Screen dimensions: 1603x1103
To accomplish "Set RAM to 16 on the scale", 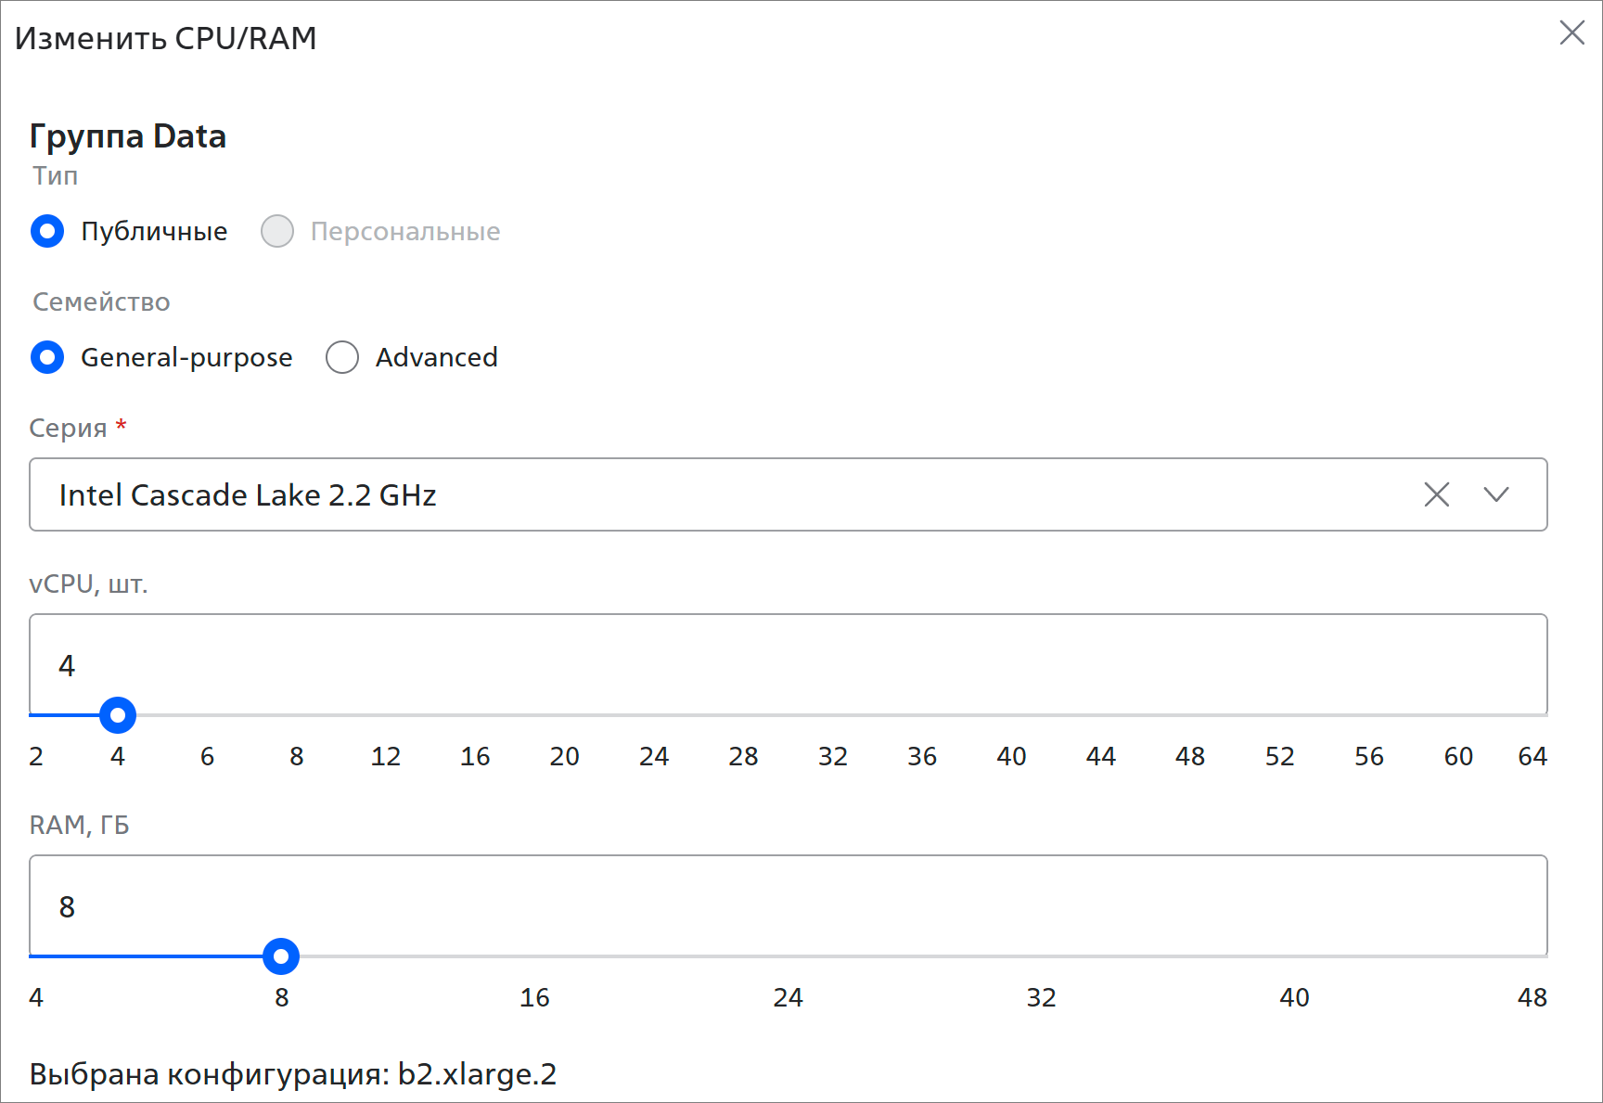I will [534, 997].
